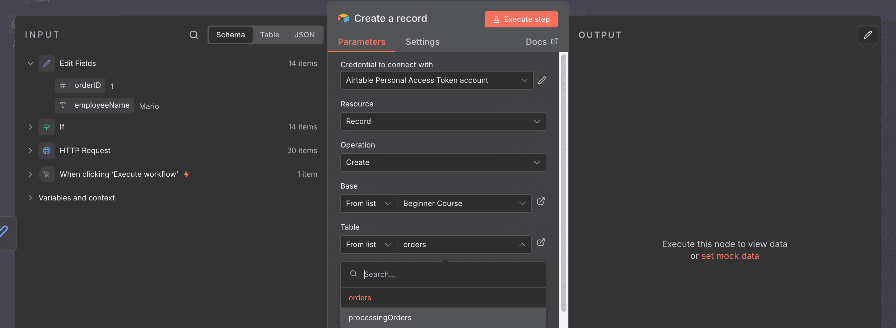Screen dimensions: 896x328
Task: Open Base in Airtable external link icon
Action: click(x=541, y=201)
